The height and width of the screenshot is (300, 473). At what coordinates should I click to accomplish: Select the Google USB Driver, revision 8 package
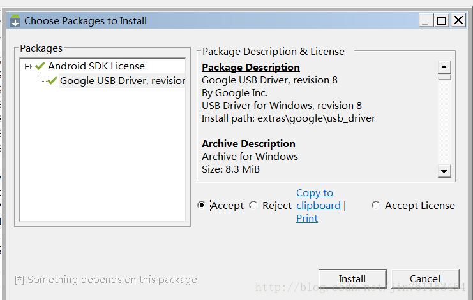123,81
